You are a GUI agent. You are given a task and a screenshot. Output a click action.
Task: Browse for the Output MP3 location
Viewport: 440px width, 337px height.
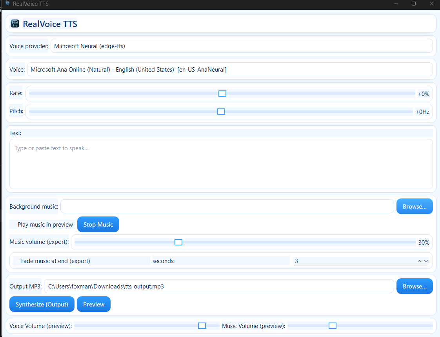pos(415,287)
